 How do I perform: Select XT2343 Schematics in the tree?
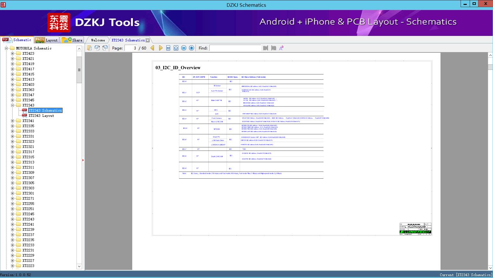pos(45,110)
